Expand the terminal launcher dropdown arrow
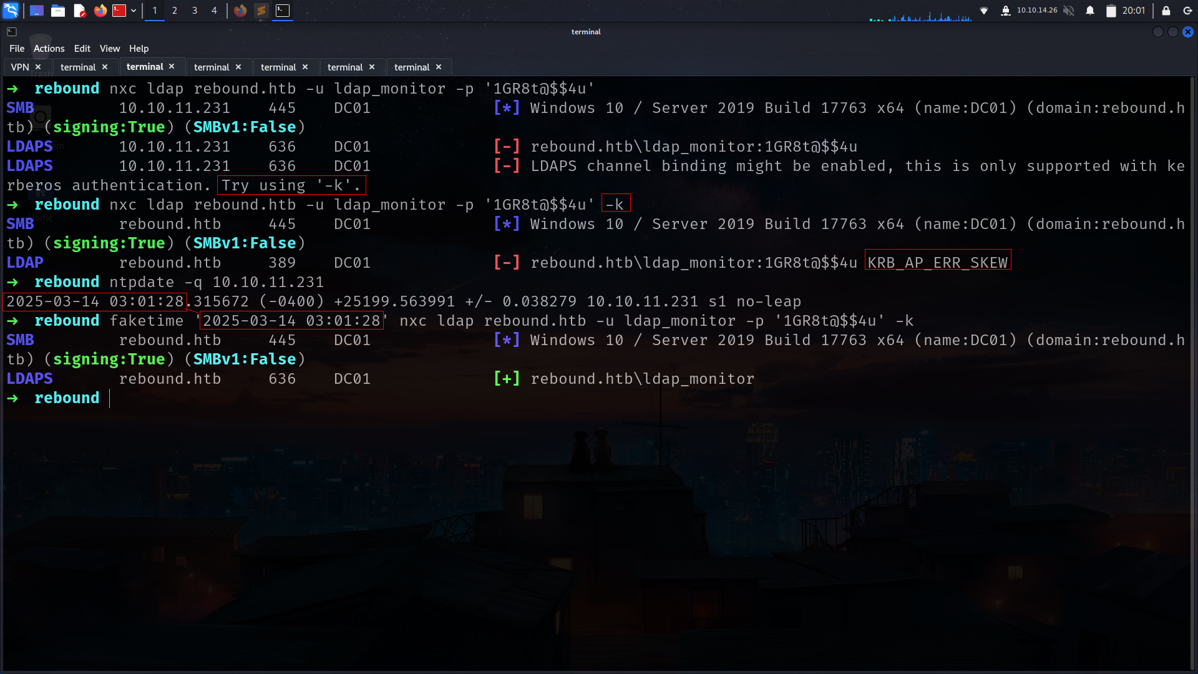Image resolution: width=1198 pixels, height=674 pixels. (134, 10)
